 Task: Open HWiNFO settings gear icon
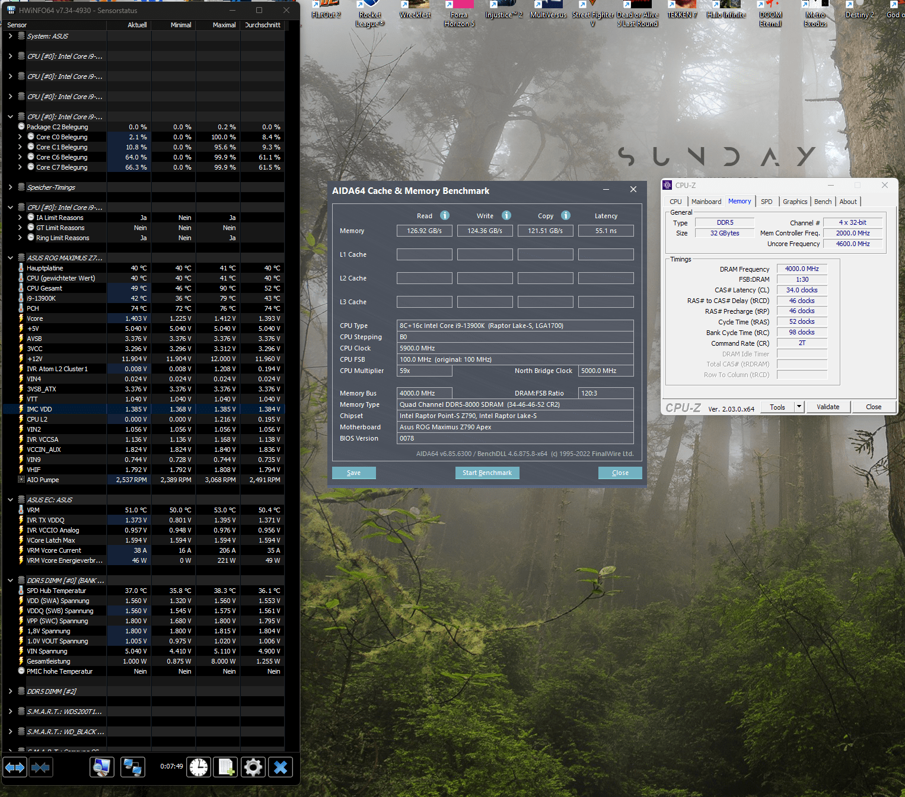pos(253,767)
